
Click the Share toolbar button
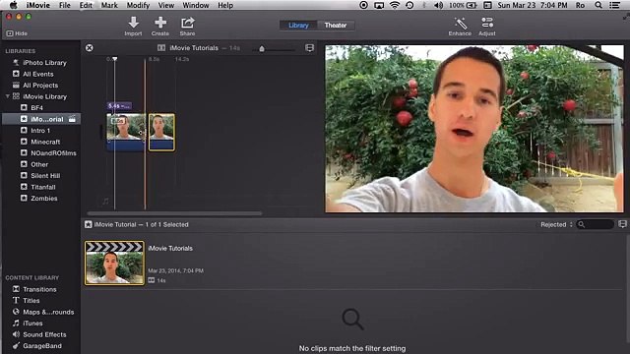(x=187, y=27)
